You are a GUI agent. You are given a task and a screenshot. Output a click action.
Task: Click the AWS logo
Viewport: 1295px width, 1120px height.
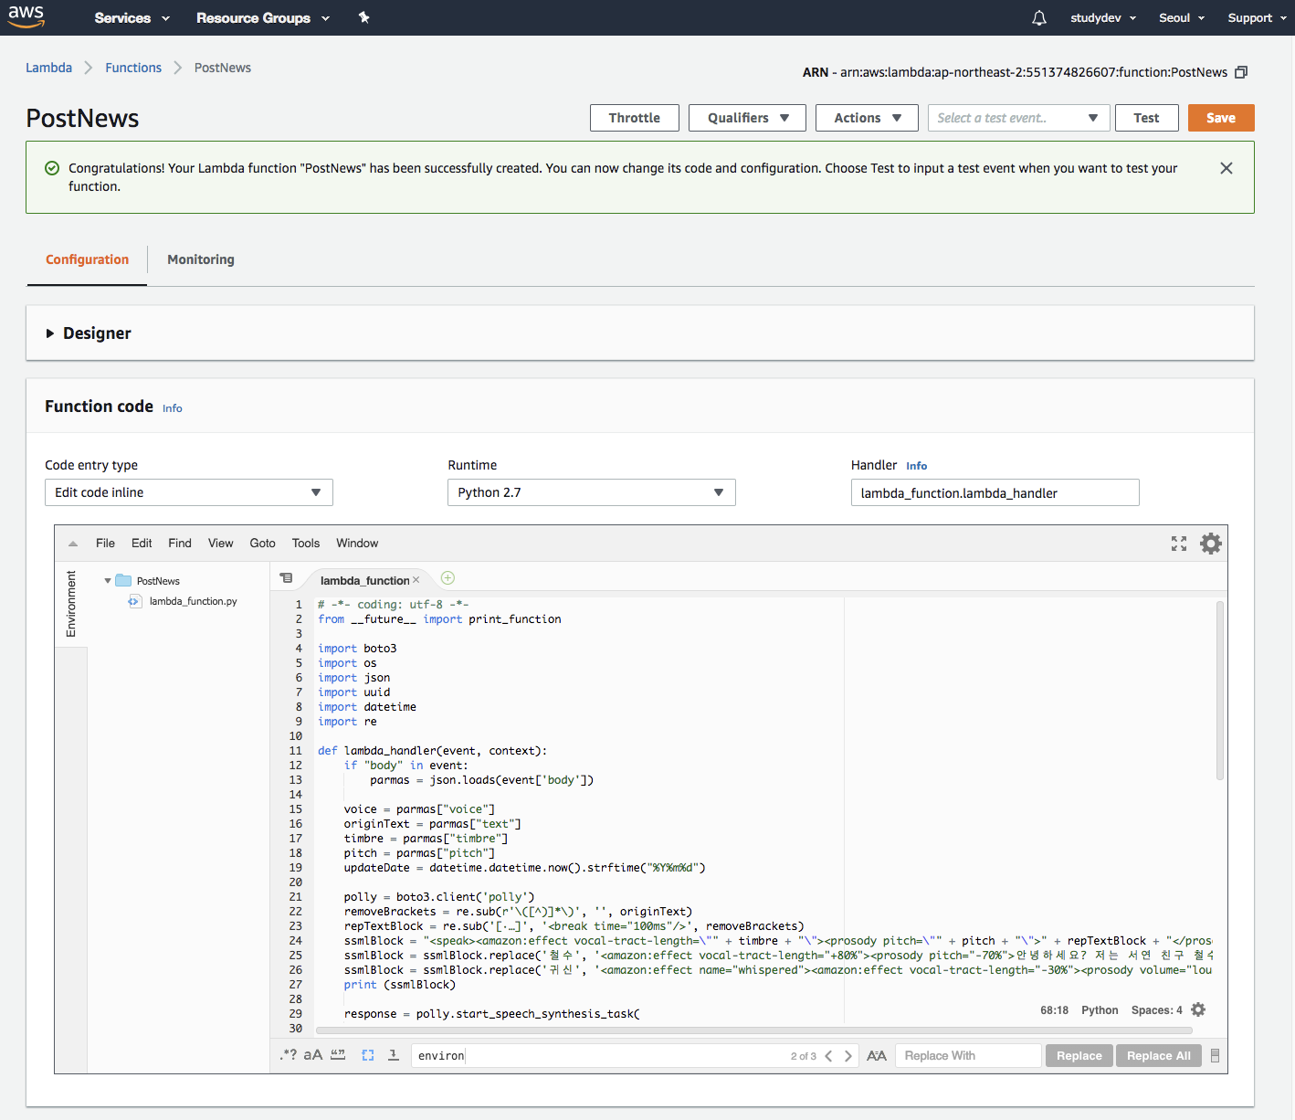pyautogui.click(x=26, y=16)
